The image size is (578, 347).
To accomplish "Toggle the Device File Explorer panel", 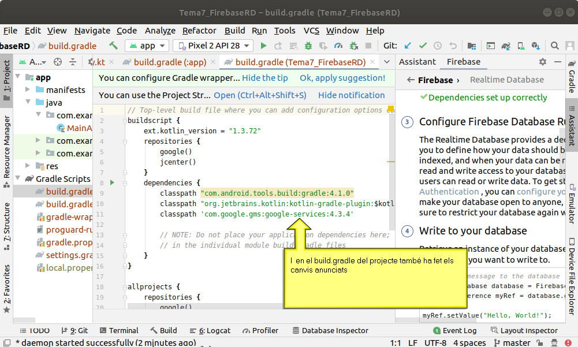I will pos(572,276).
